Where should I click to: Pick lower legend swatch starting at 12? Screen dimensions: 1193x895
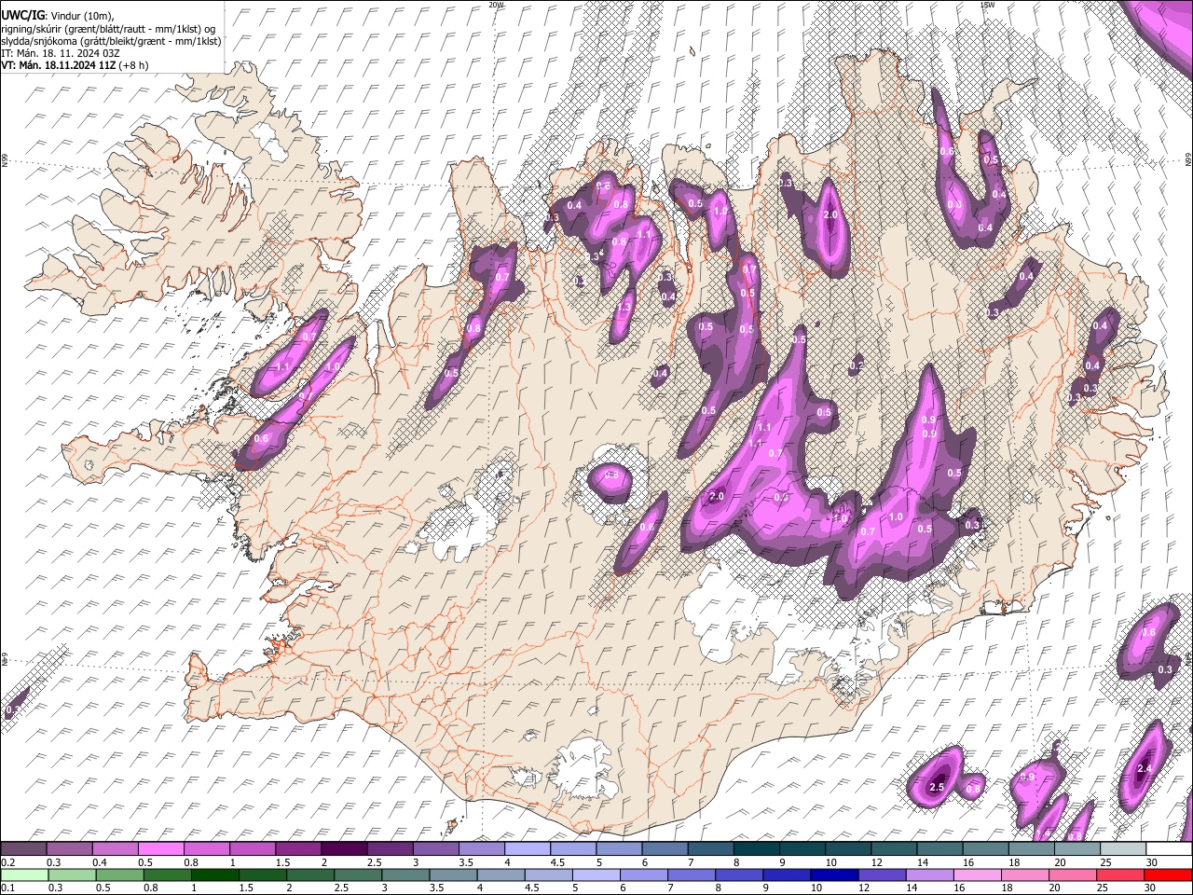[x=881, y=874]
